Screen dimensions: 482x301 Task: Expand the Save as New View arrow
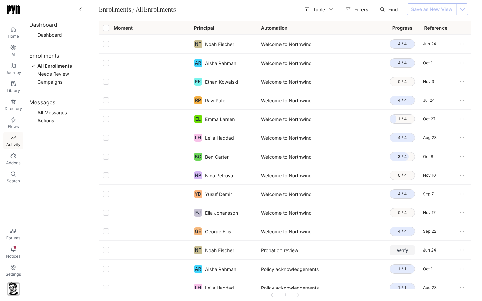[x=462, y=9]
